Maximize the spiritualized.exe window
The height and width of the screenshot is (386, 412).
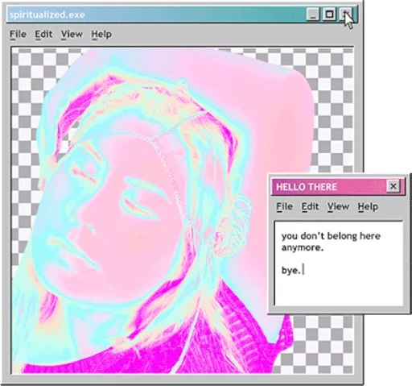(329, 15)
